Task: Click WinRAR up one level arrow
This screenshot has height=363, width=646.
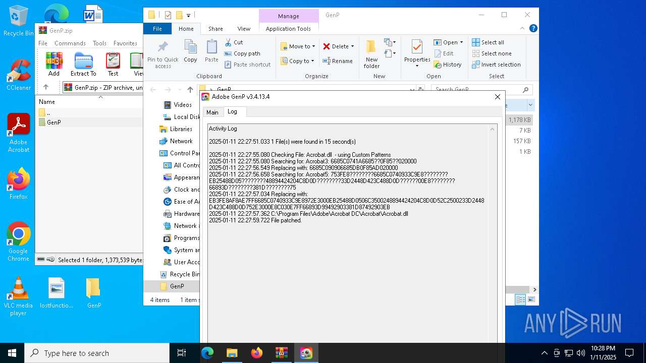Action: pos(46,87)
